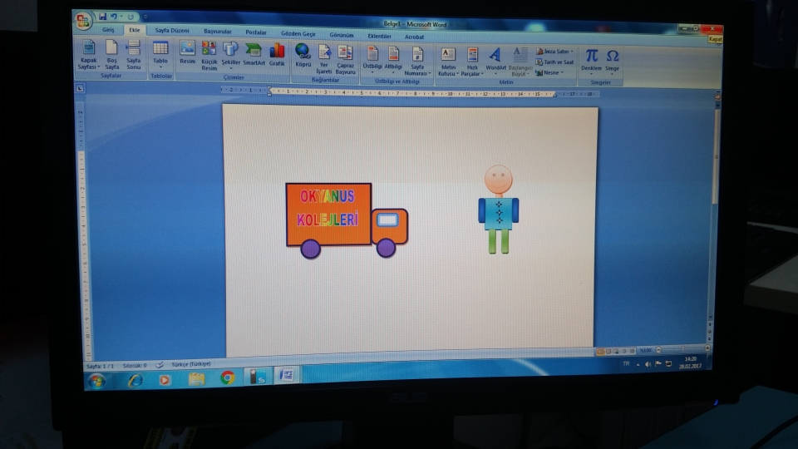Switch to the Görünüm tab
This screenshot has width=798, height=449.
(x=341, y=35)
